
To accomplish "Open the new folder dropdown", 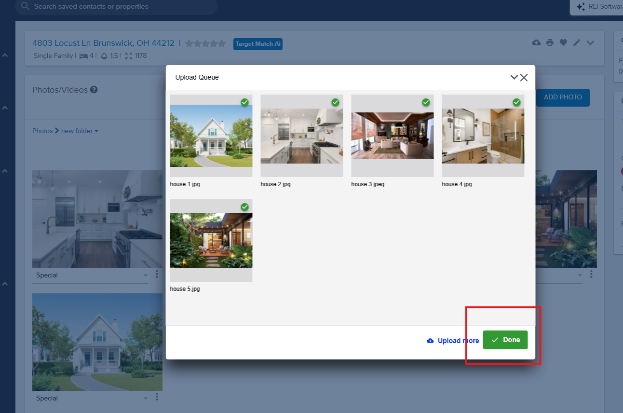I will tap(80, 131).
